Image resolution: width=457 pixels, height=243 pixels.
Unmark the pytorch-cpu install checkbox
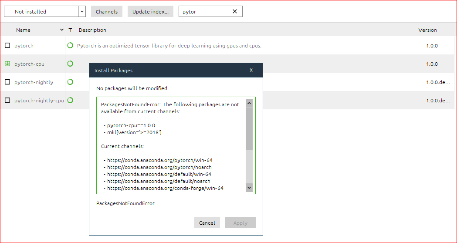(7, 64)
